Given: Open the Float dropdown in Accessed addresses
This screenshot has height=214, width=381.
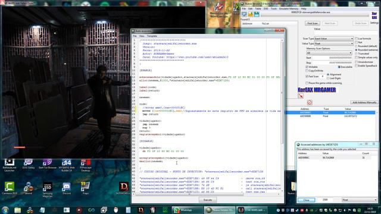Looking at the screenshot, I should tap(360, 200).
